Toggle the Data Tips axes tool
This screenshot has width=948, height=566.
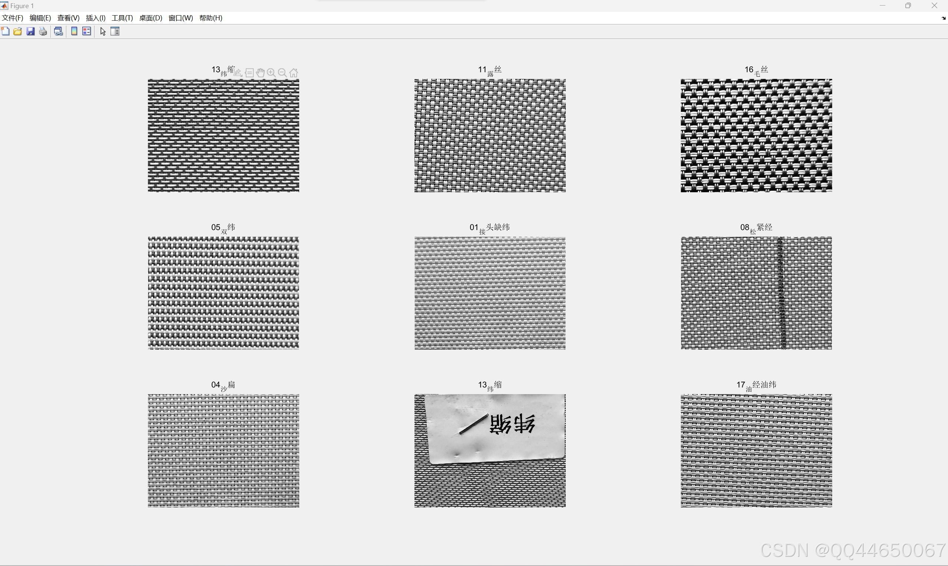coord(249,73)
